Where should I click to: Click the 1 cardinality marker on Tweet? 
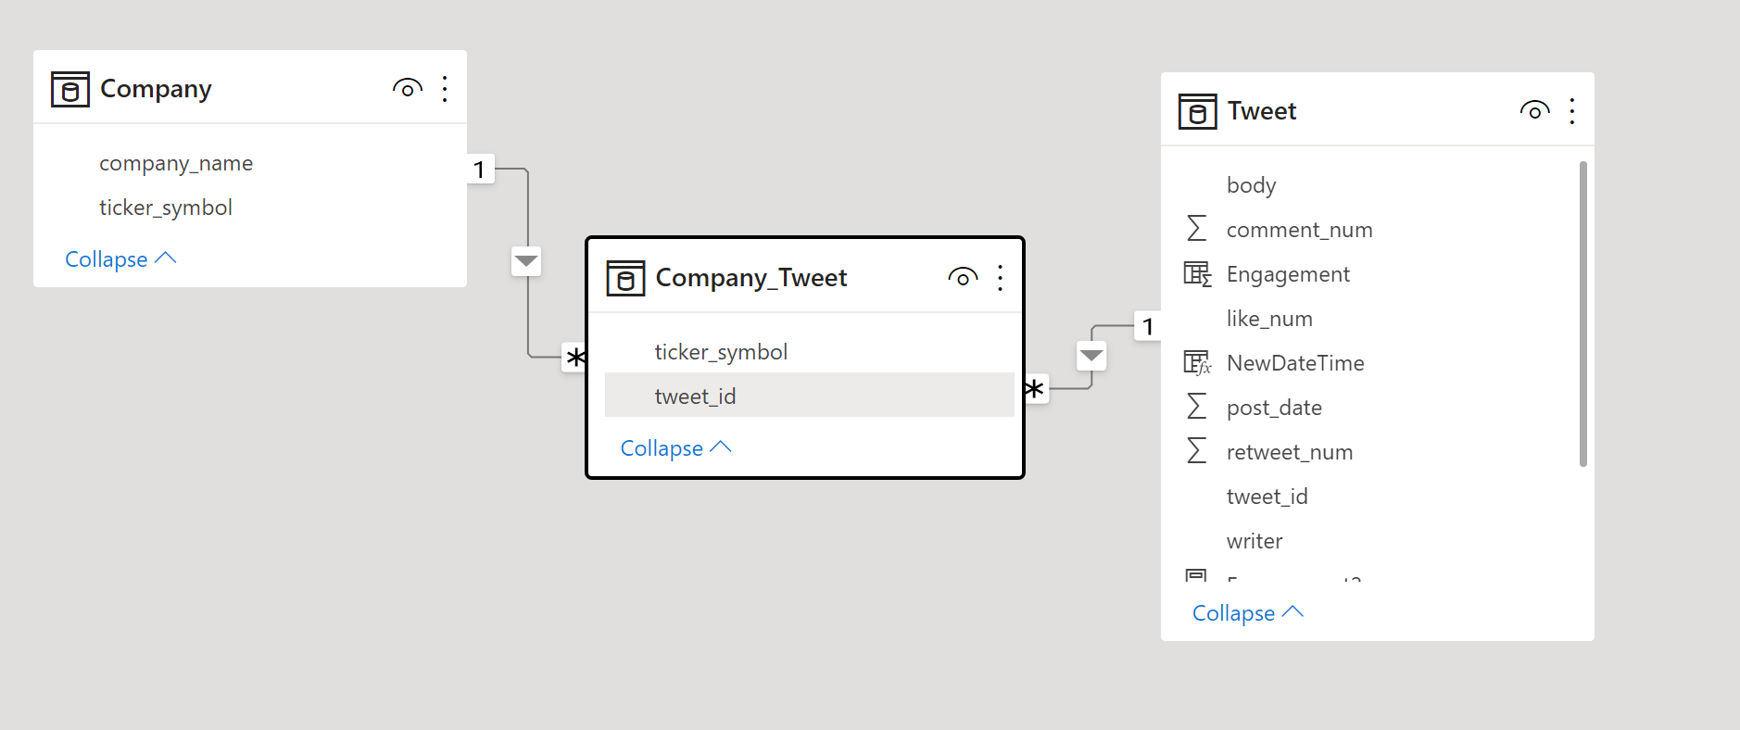coord(1148,326)
